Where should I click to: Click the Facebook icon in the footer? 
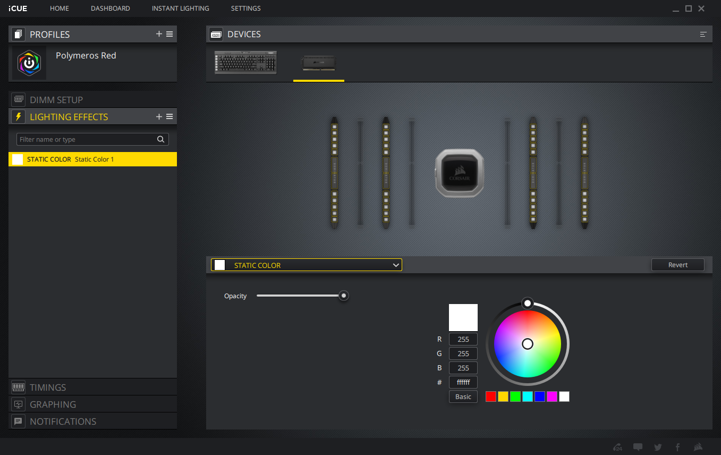(677, 447)
